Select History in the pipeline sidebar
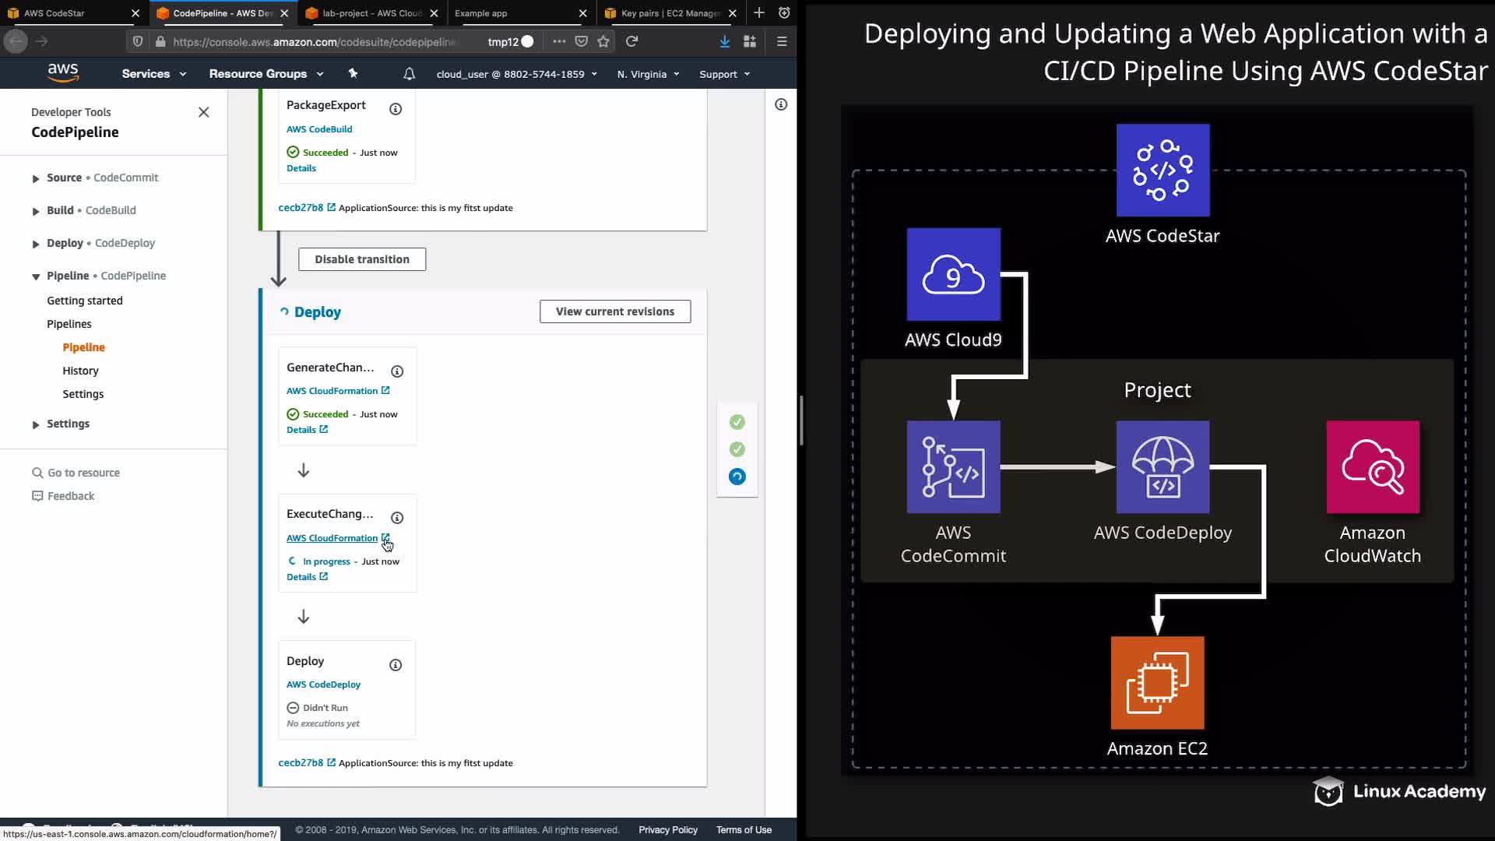1495x841 pixels. 80,371
